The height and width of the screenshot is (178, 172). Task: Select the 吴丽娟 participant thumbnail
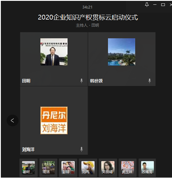coord(108,168)
